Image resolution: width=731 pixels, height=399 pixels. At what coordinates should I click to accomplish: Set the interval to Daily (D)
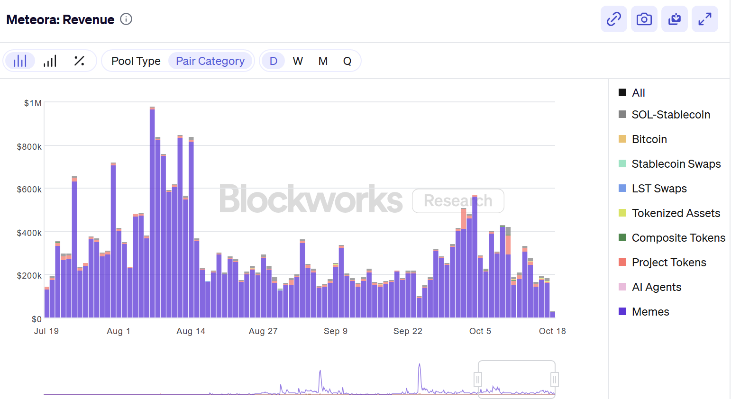pos(273,61)
